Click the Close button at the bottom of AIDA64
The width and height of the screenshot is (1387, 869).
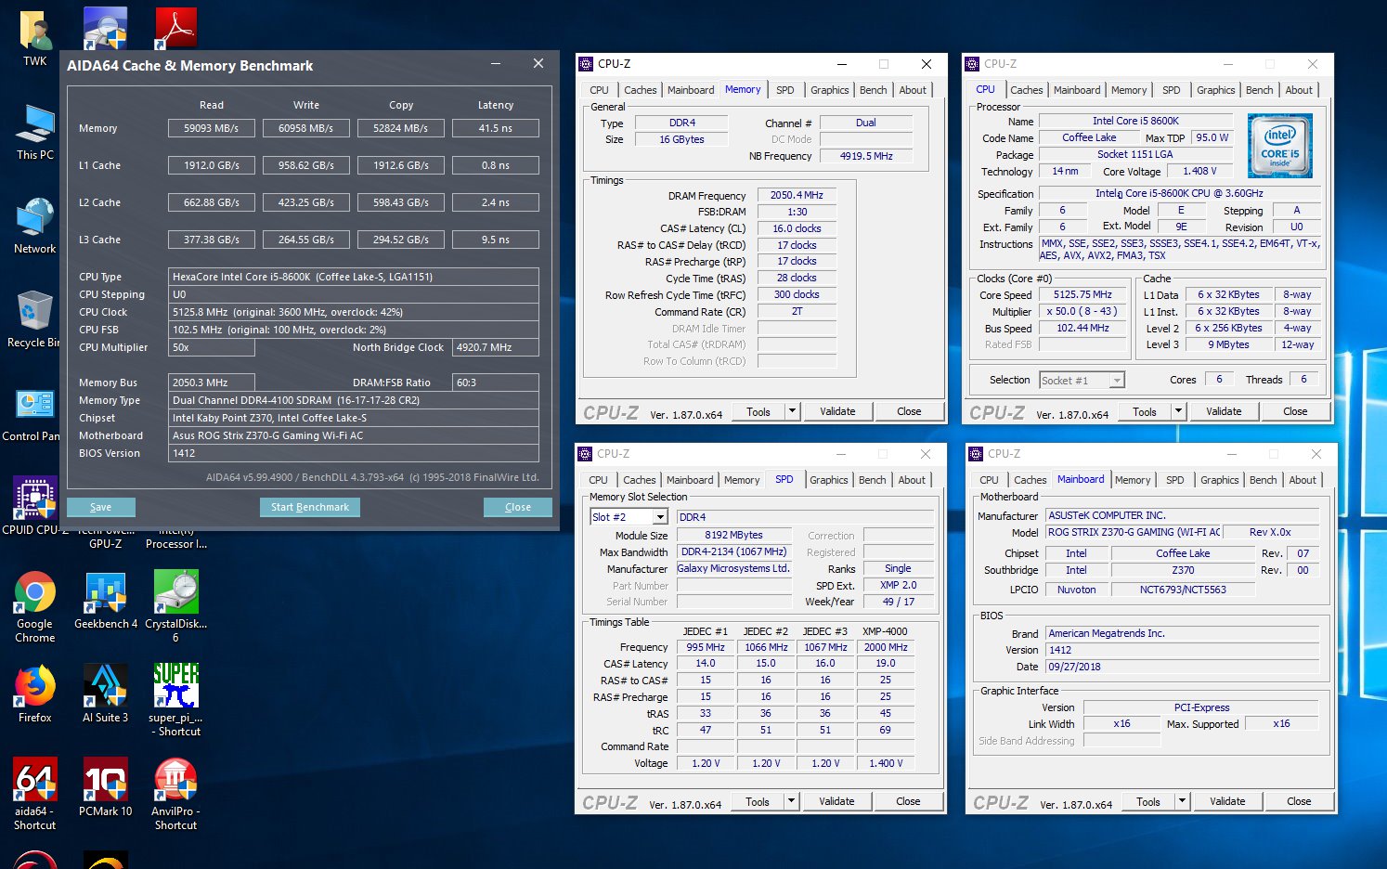[518, 507]
